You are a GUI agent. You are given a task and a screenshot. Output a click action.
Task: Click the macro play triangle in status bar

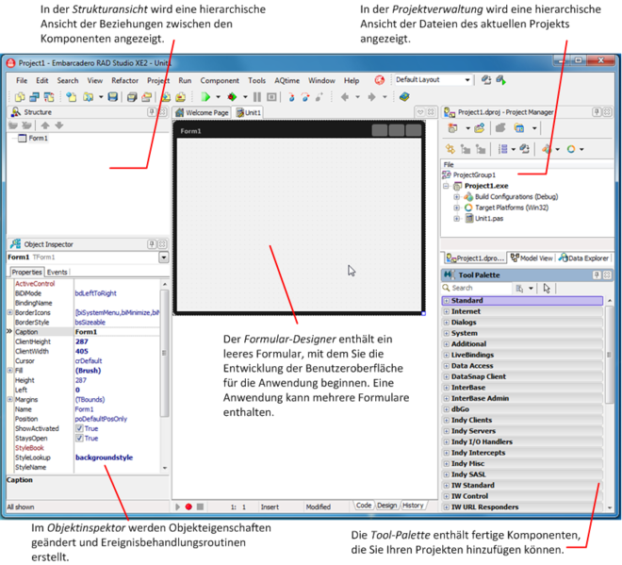178,507
